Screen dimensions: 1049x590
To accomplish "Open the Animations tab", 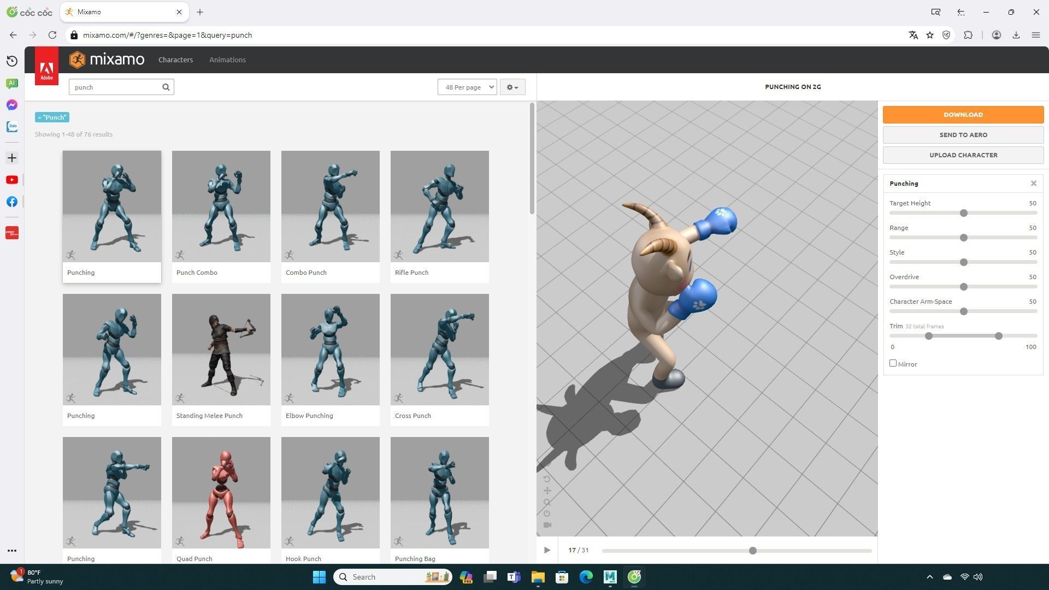I will pyautogui.click(x=227, y=60).
